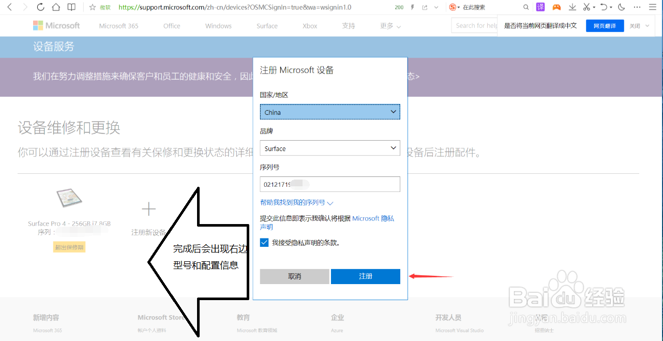
Task: Open Microsoft 365 nav item
Action: [119, 26]
